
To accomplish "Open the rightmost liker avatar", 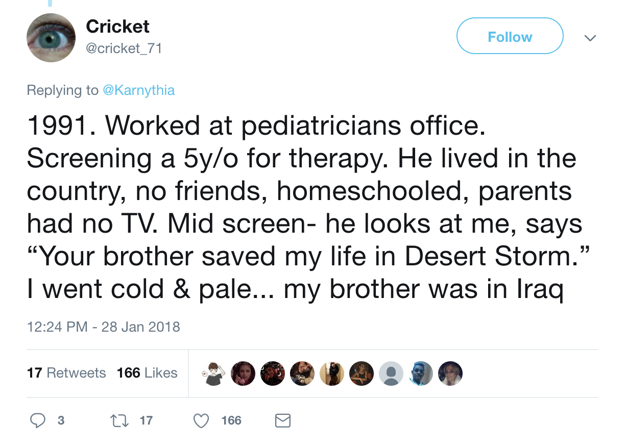I will click(x=450, y=374).
